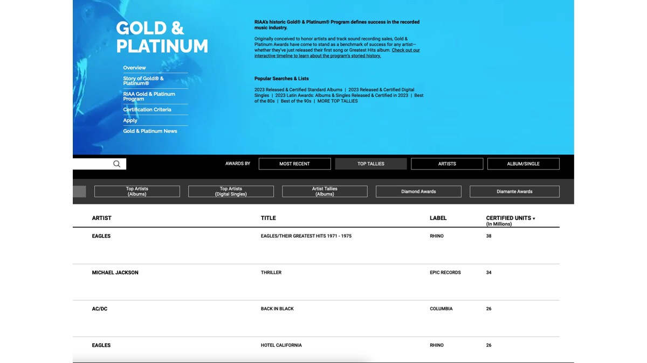Screen dimensions: 647x363
Task: Click EAGLES artist in Greatest Hits row
Action: click(101, 236)
